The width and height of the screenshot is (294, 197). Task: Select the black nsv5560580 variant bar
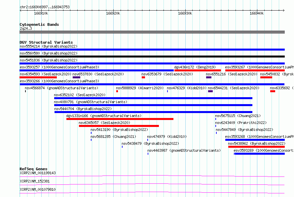click(x=152, y=57)
